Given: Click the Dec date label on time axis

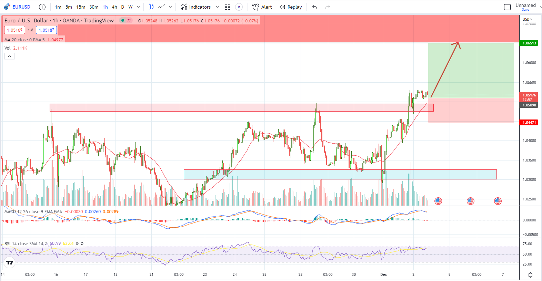Looking at the screenshot, I should click(x=384, y=274).
